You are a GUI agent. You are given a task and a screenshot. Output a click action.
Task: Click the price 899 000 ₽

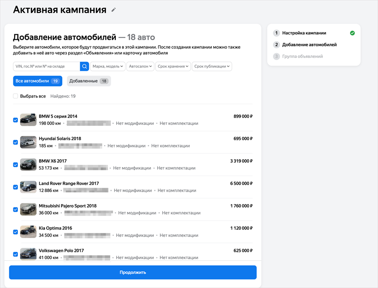coord(243,116)
